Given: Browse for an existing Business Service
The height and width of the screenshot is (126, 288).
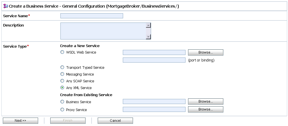Looking at the screenshot, I should 206,101.
